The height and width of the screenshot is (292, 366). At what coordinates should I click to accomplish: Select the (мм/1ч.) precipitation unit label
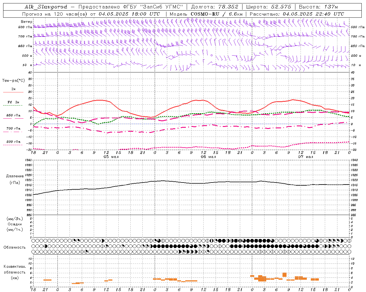click(x=15, y=230)
